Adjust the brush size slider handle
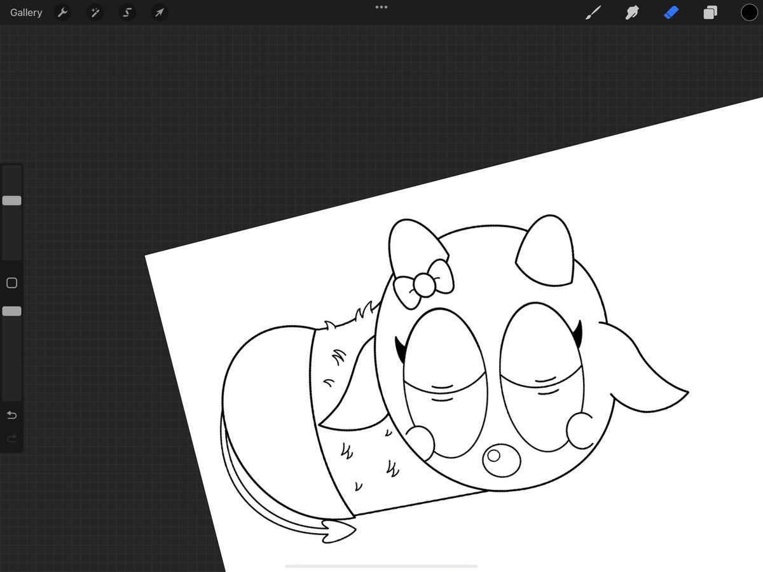 11,200
